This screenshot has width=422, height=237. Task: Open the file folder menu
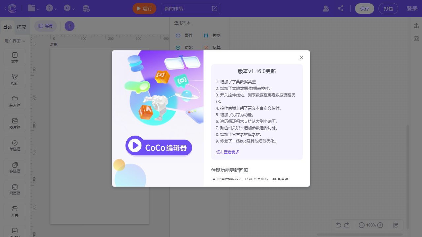(33, 9)
